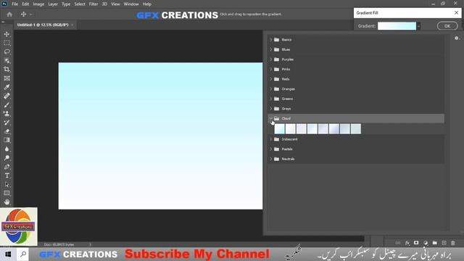Select the Pen tool
The height and width of the screenshot is (261, 464).
(7, 167)
